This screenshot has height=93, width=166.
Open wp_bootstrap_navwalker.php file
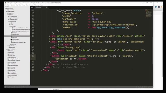(19, 43)
